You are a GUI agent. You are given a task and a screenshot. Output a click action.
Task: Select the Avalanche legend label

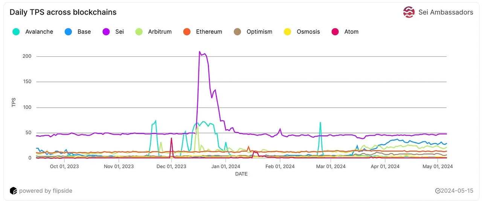pos(39,32)
